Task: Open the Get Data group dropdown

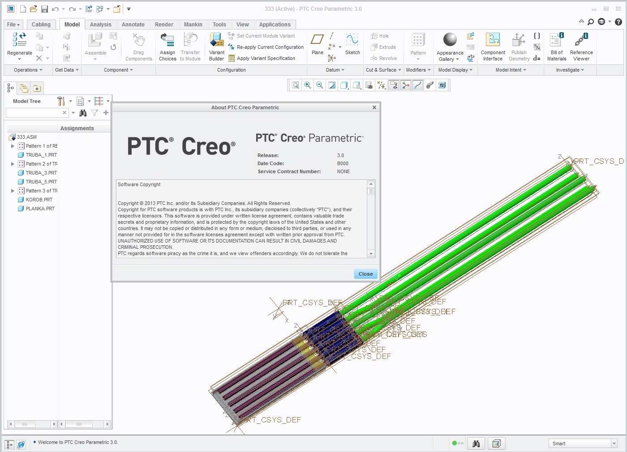Action: pos(67,70)
